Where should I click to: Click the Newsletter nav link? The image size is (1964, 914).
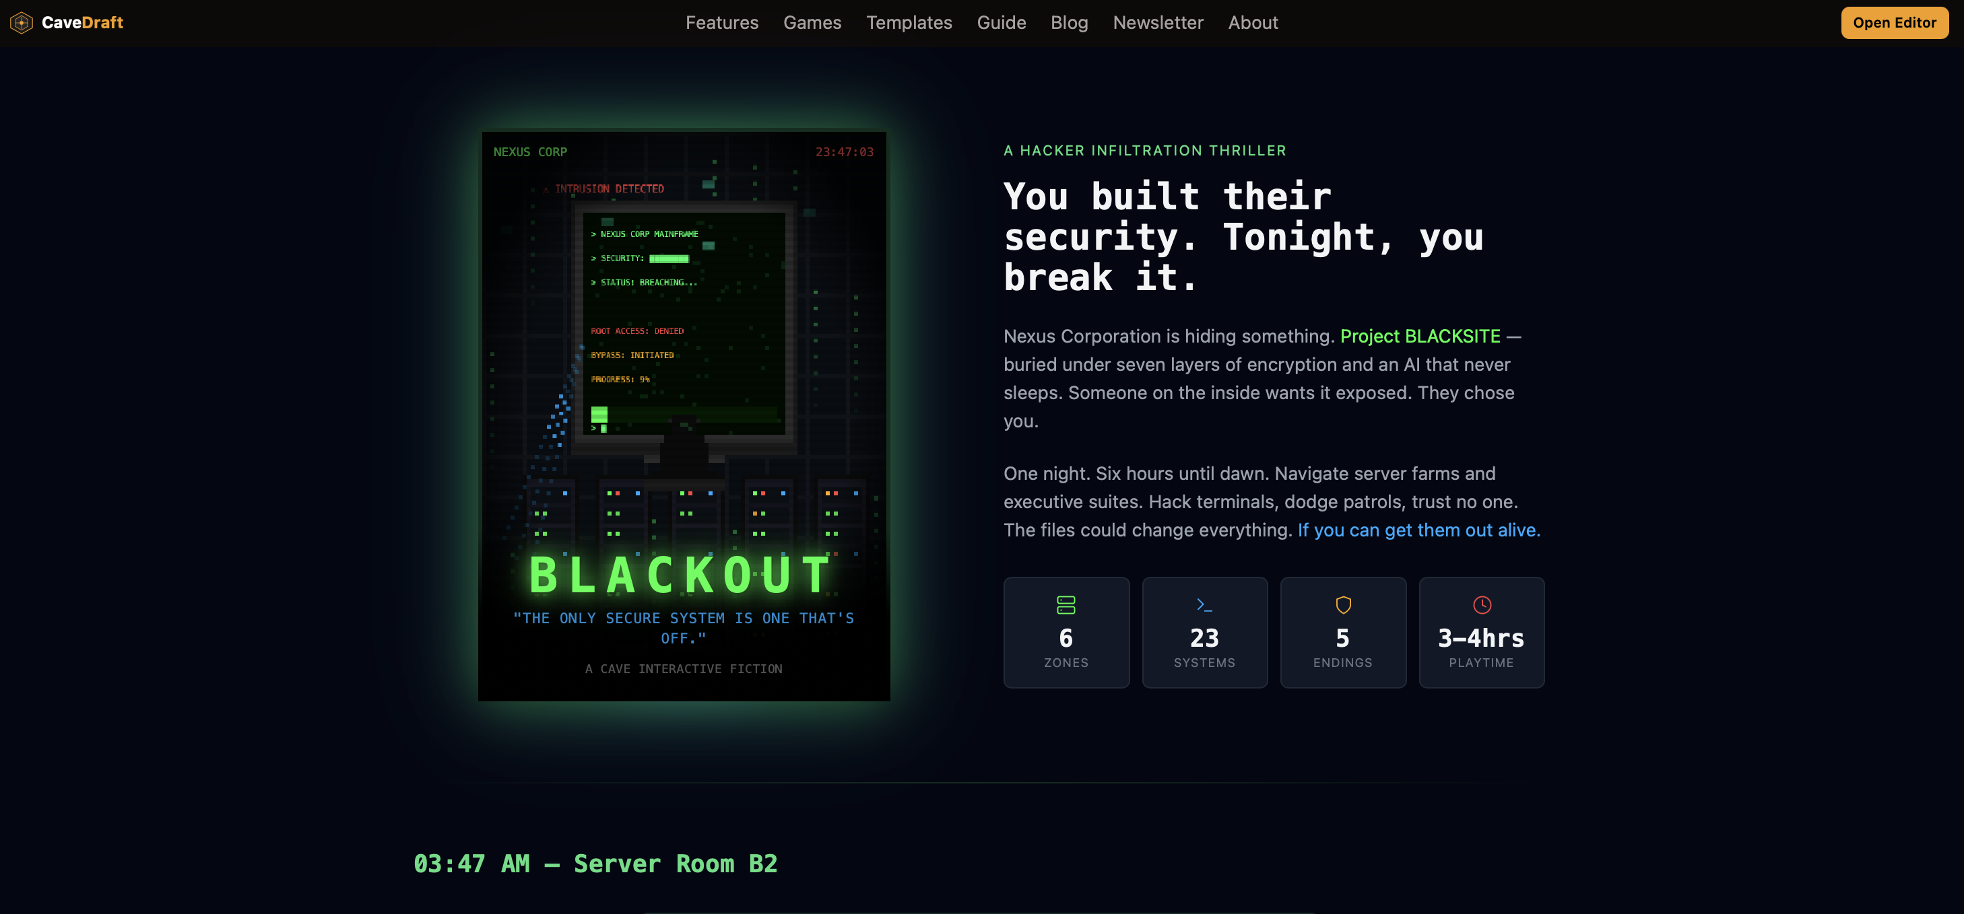[x=1157, y=22]
